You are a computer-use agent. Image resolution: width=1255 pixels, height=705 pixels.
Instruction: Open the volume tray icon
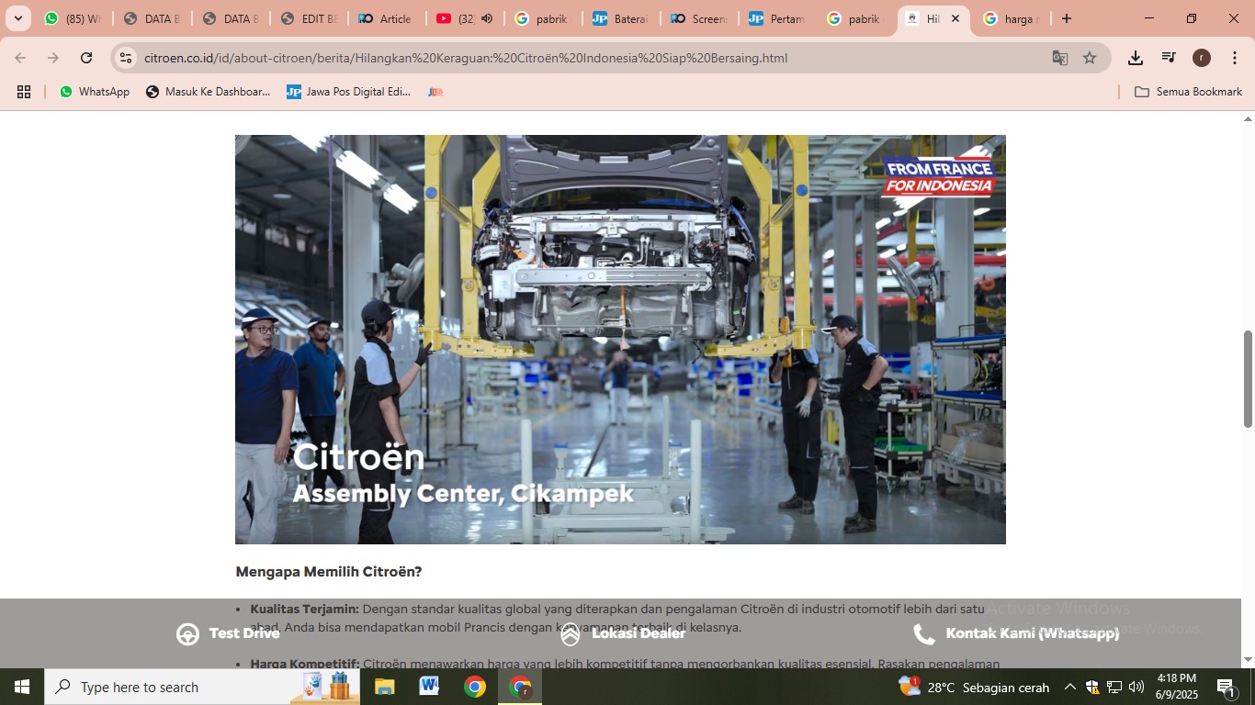1136,687
